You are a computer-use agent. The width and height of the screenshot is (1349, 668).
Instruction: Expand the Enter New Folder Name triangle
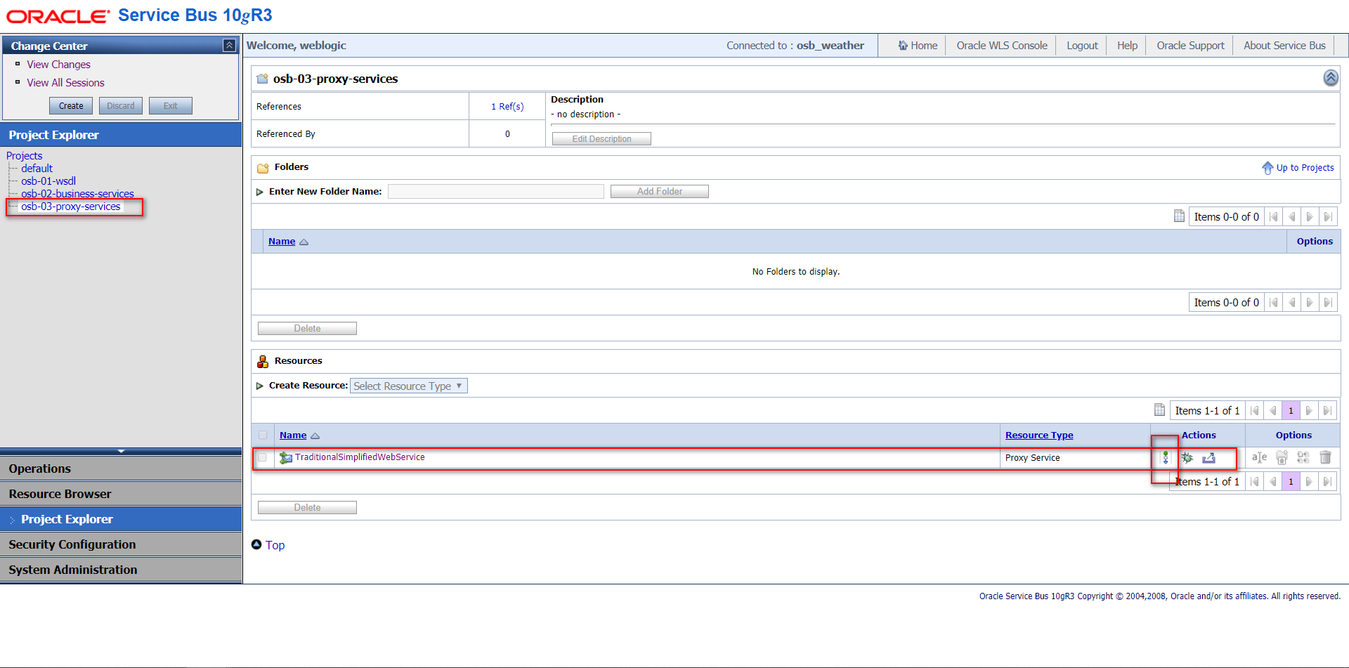coord(260,192)
